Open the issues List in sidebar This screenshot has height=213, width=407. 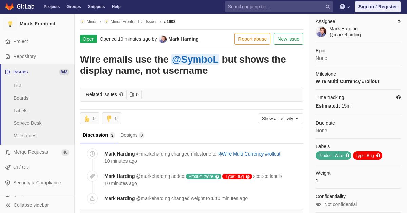tap(17, 86)
